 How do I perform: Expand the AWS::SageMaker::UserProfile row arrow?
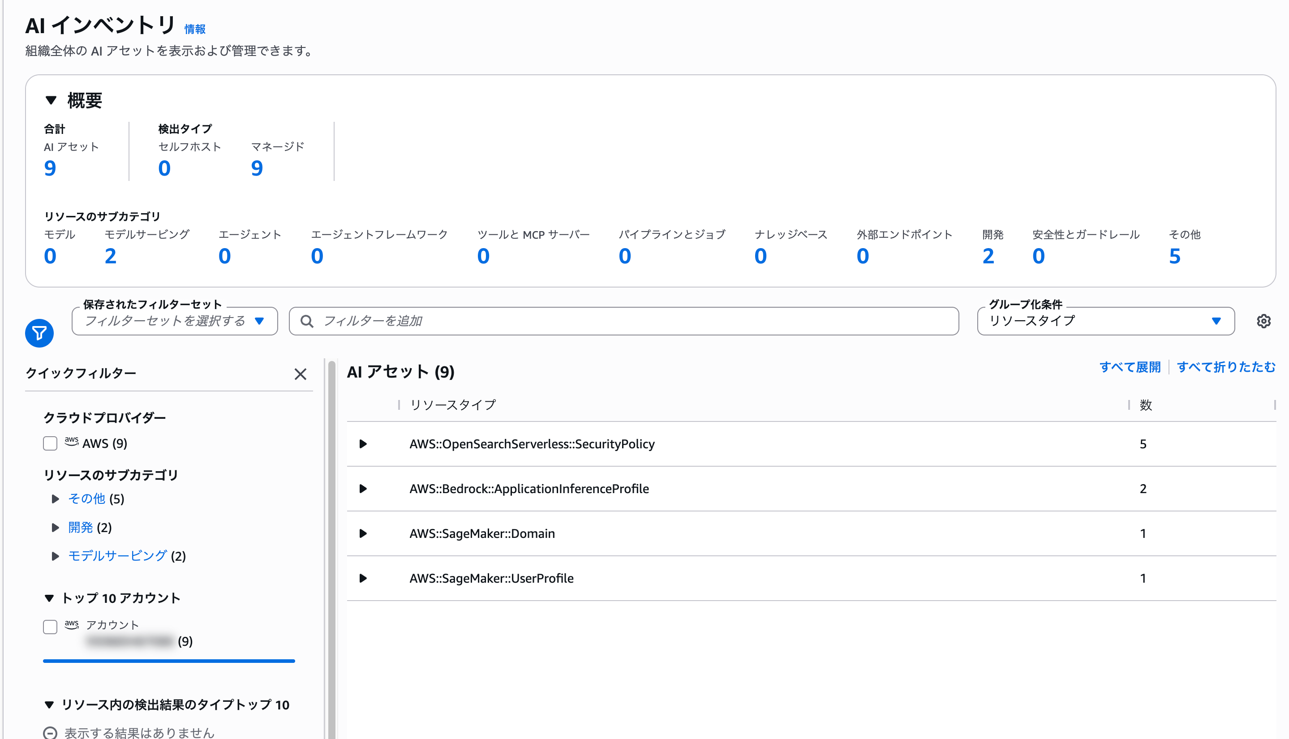(x=363, y=578)
